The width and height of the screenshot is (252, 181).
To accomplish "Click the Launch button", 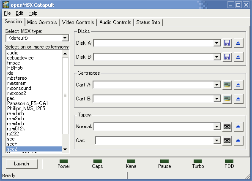I will (x=22, y=164).
